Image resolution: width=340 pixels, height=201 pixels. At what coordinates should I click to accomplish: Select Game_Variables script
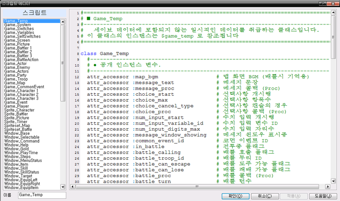tap(32, 33)
